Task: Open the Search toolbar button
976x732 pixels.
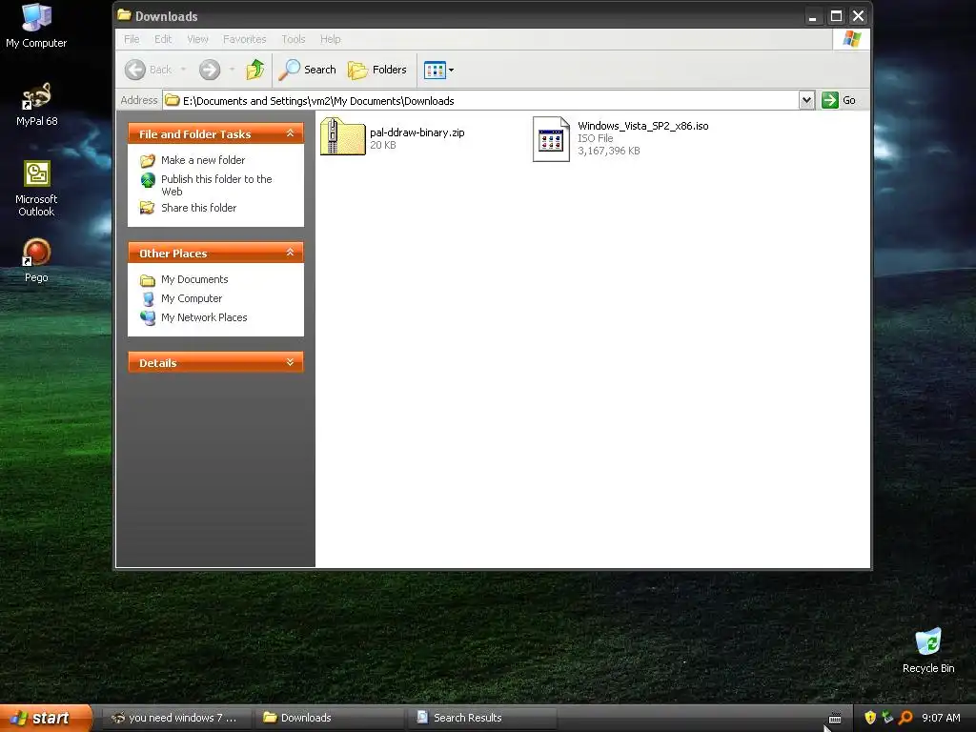Action: coord(307,70)
